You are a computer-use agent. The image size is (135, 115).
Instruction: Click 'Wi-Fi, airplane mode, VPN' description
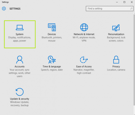click(x=84, y=39)
